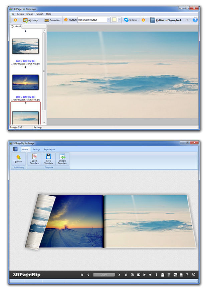Switch to the Settings ribbon tab
This screenshot has width=207, height=290.
point(36,149)
